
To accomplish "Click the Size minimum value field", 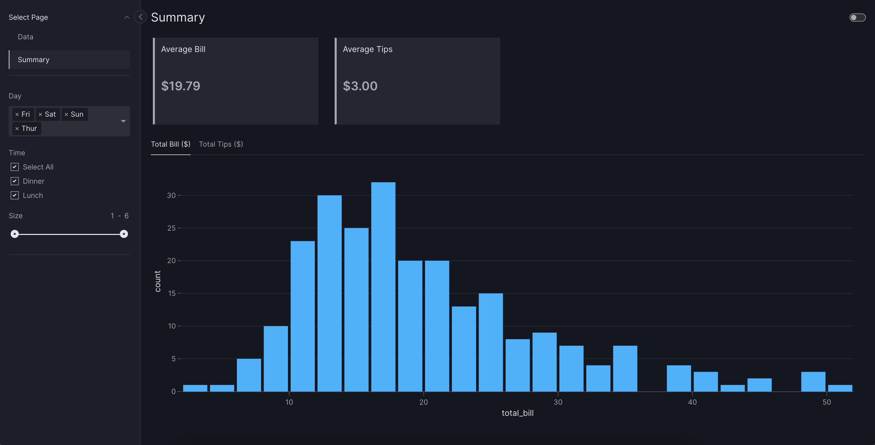I will 112,216.
